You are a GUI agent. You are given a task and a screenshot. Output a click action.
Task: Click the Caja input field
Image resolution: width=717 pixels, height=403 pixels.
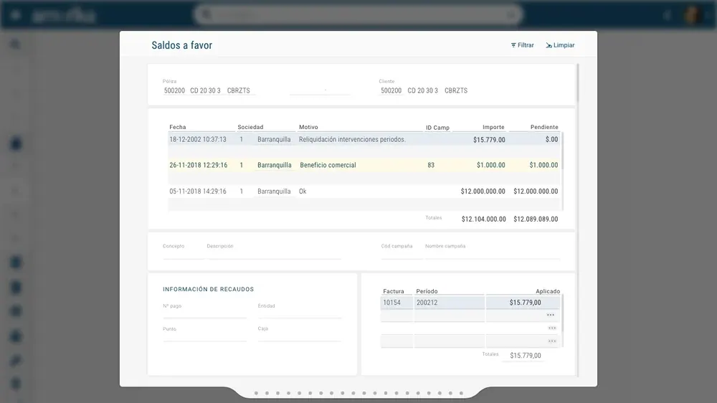[300, 337]
